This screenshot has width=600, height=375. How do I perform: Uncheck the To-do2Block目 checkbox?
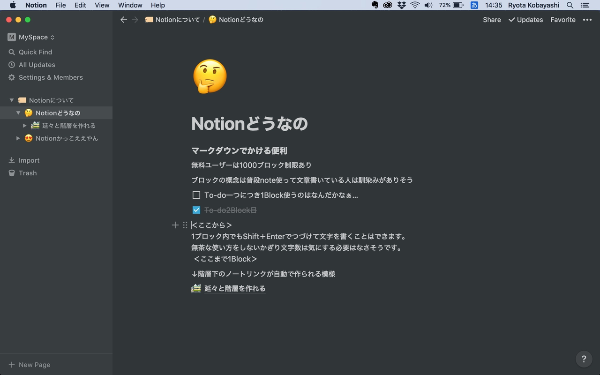(196, 210)
